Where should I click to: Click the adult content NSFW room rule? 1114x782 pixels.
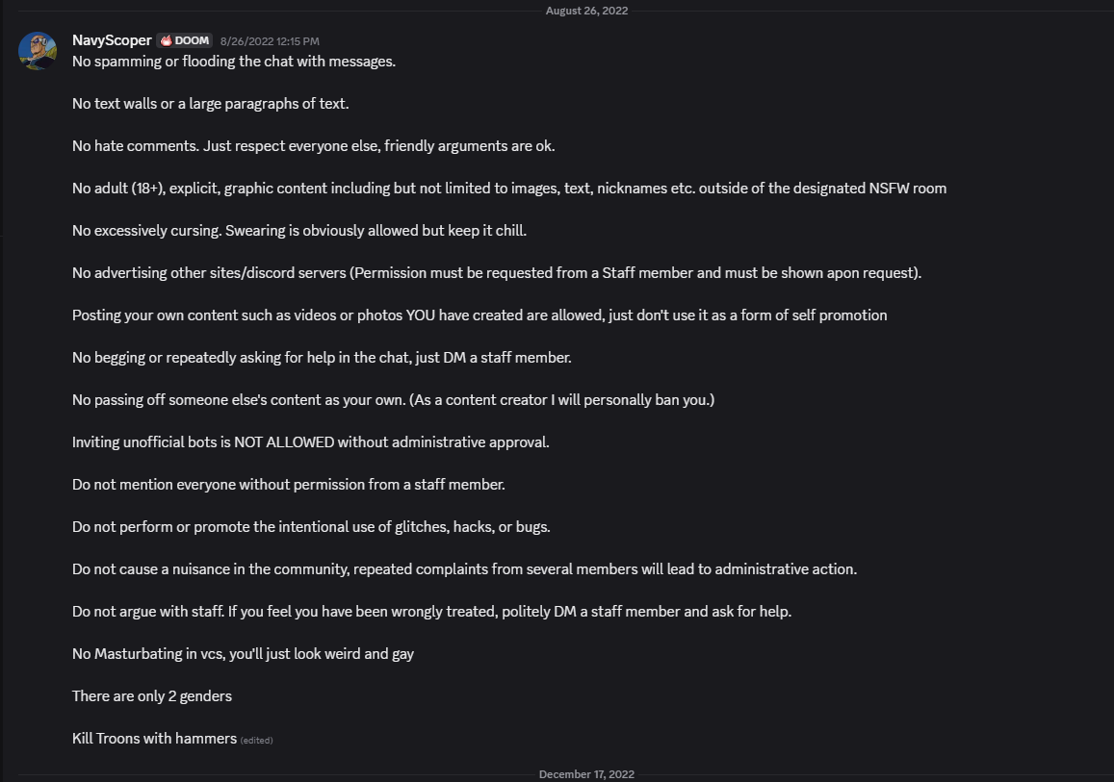(508, 189)
